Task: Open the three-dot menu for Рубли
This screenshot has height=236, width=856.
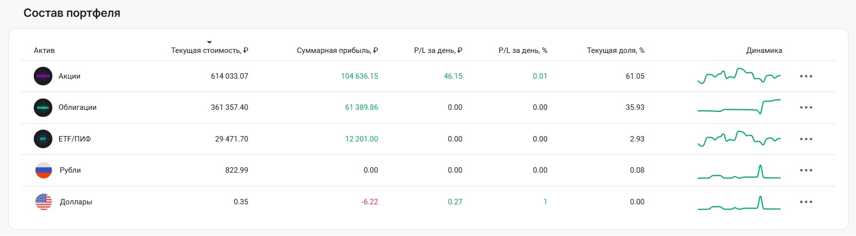Action: click(x=806, y=170)
